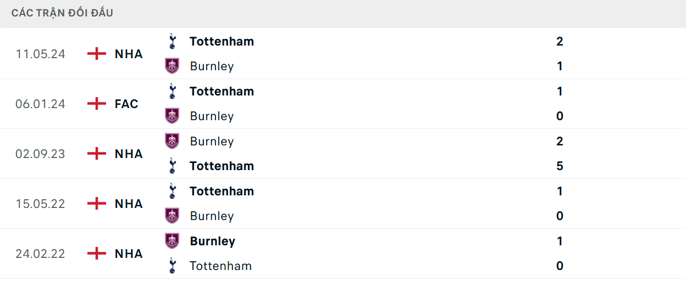Open Tottenham team link in 11.05.24 match
The width and height of the screenshot is (686, 287).
(222, 41)
